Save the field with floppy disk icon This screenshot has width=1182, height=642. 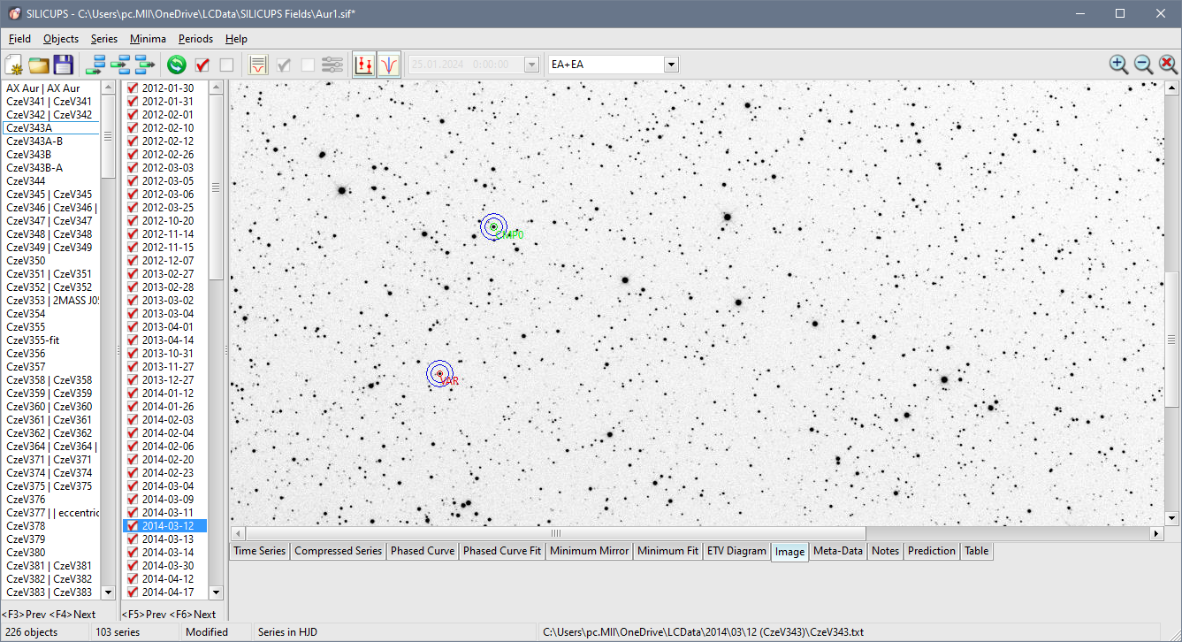tap(63, 65)
